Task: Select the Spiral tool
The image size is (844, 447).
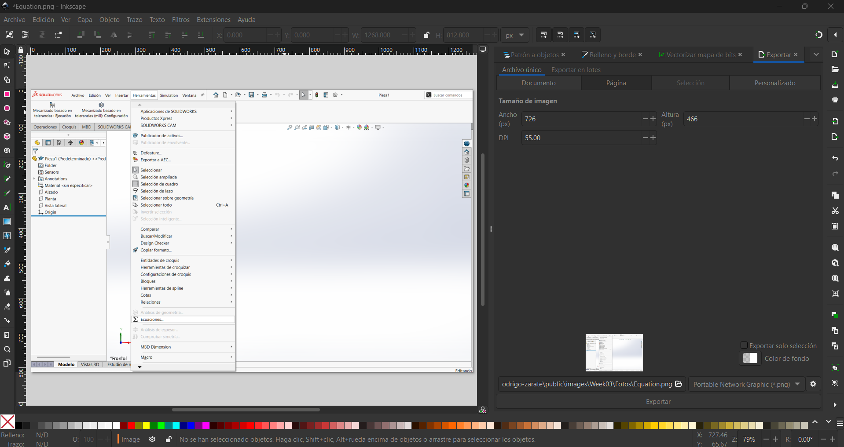Action: (7, 151)
